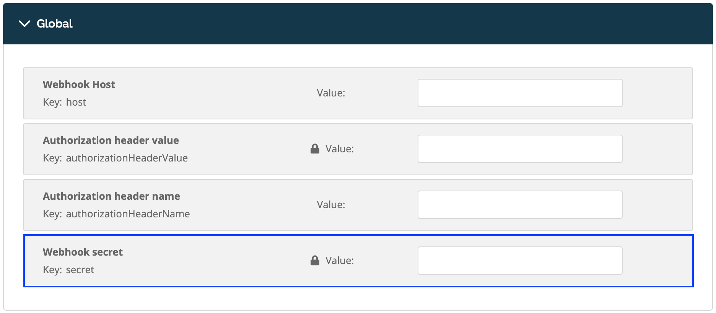716x313 pixels.
Task: Click Value label in Authorization header name row
Action: click(x=331, y=205)
